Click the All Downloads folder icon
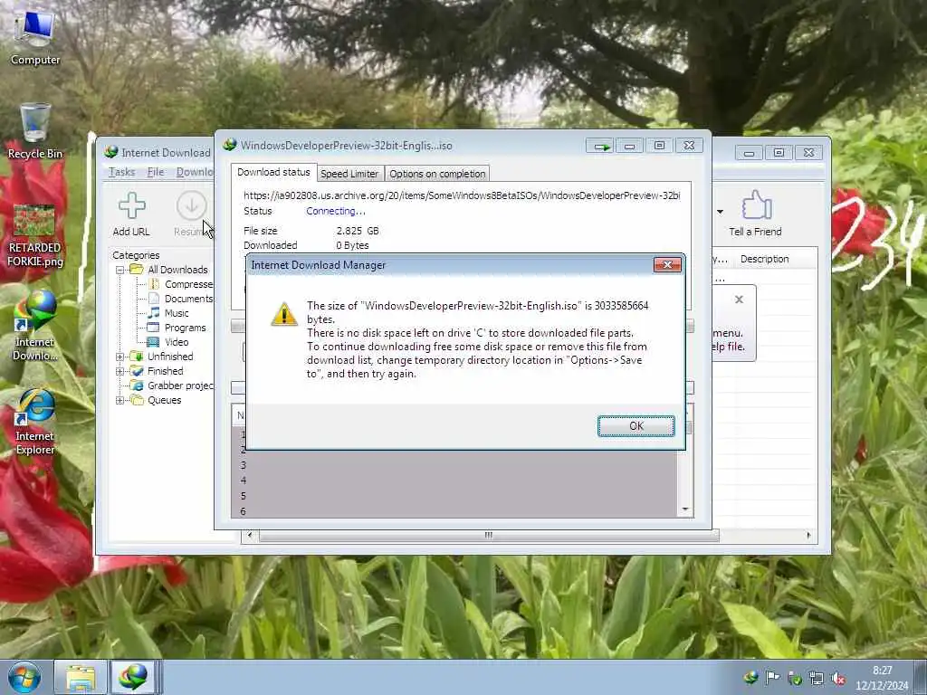 tap(137, 270)
